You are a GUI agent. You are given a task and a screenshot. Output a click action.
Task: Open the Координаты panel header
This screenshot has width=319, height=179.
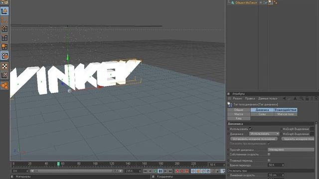pos(165,177)
